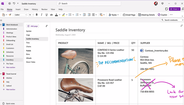Image resolution: width=184 pixels, height=105 pixels.
Task: Launch Copilot from the ribbon
Action: click(162, 15)
